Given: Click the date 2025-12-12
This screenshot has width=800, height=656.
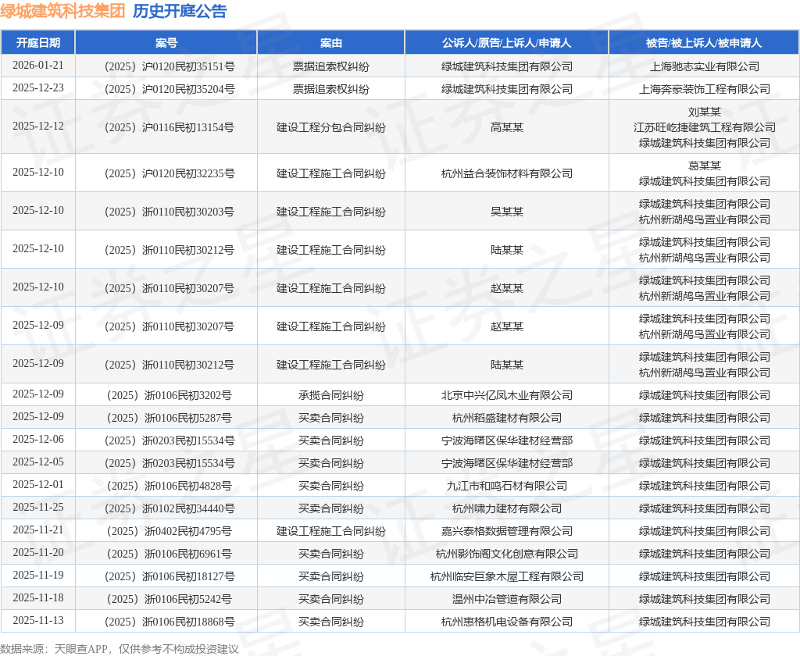Looking at the screenshot, I should (38, 126).
